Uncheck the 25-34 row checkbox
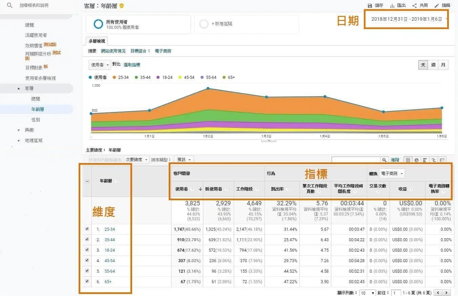This screenshot has height=296, width=458. pos(87,229)
